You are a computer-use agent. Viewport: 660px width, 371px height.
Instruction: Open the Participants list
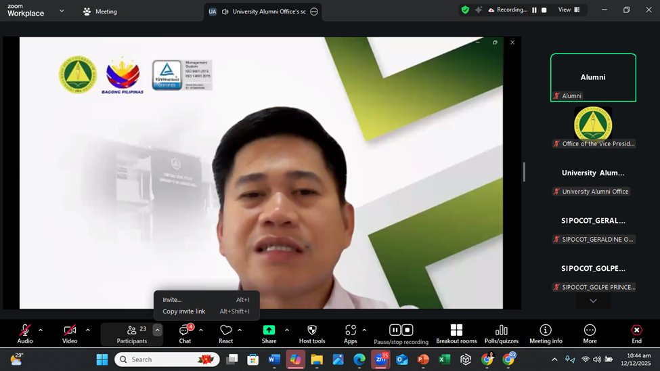click(x=131, y=332)
